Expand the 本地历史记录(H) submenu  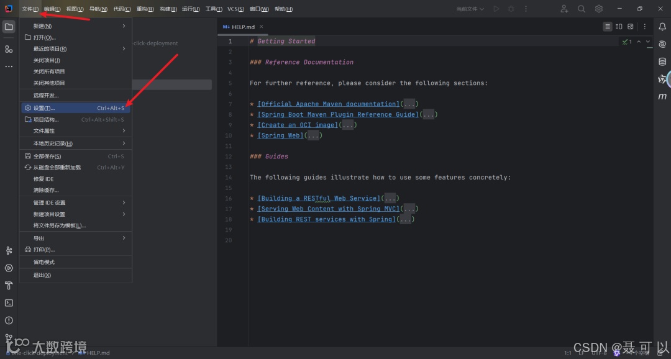[76, 143]
